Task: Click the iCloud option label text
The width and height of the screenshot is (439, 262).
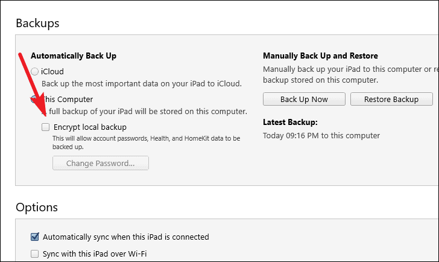Action: pos(52,72)
